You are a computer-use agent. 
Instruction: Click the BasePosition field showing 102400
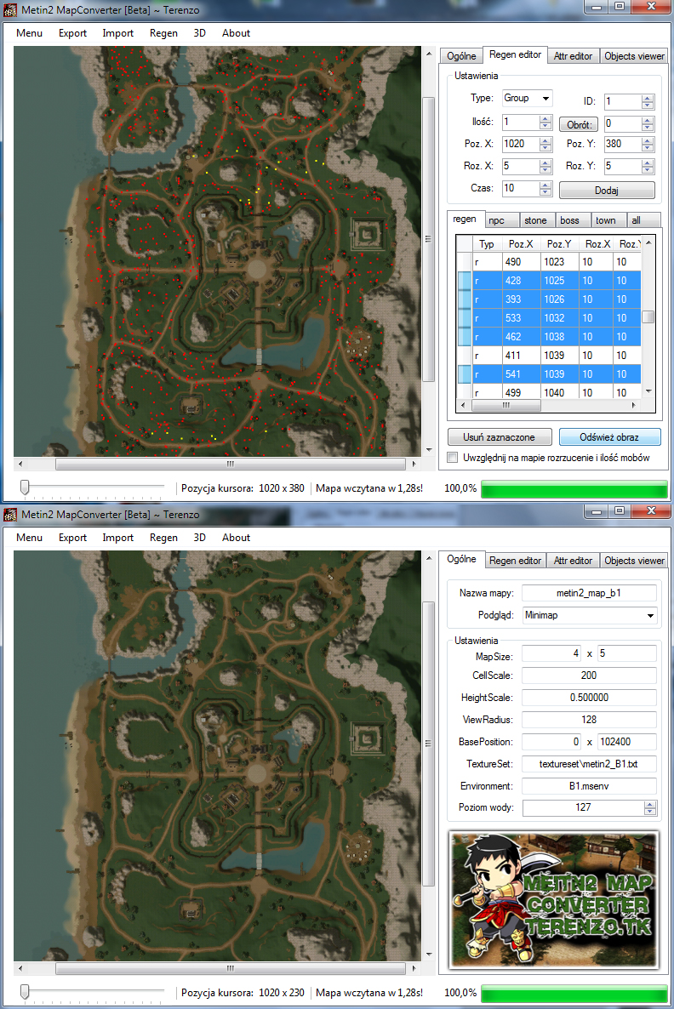point(627,741)
